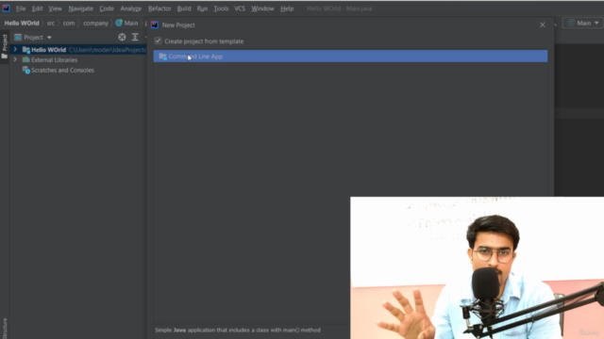Open the Window menu
Image resolution: width=604 pixels, height=339 pixels.
tap(262, 8)
